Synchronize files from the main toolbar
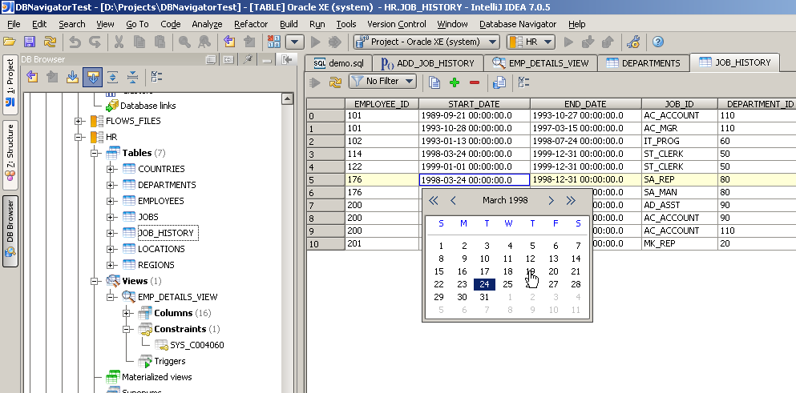Screen dimensions: 796x393 pos(50,42)
